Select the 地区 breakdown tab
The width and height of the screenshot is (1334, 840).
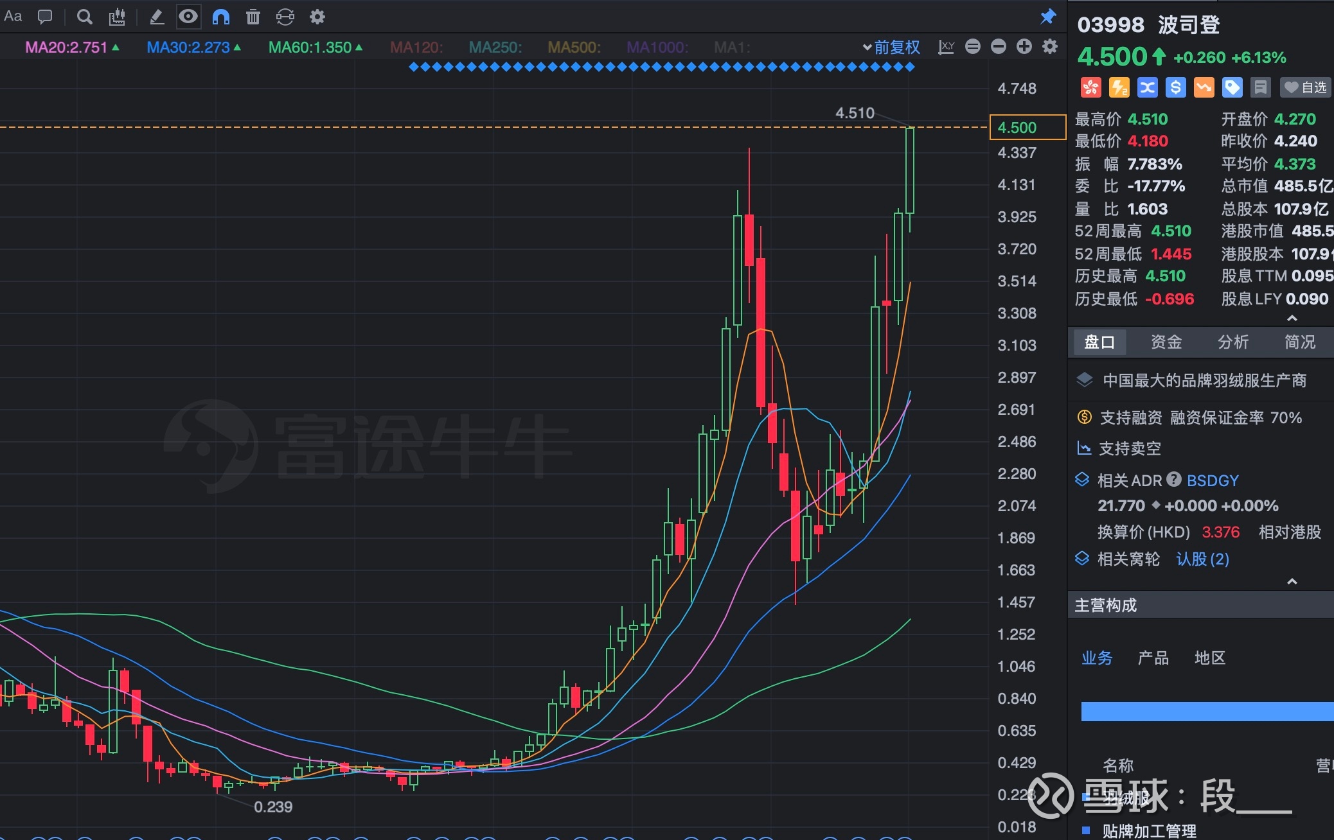(1210, 658)
